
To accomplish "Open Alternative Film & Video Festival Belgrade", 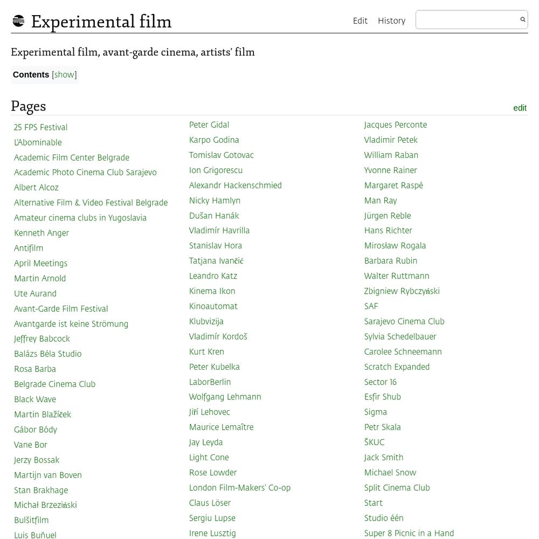I will (x=91, y=203).
